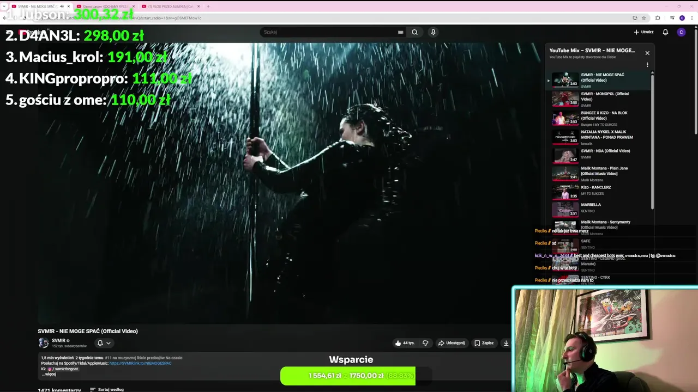Open the SVM!R channel name link
The height and width of the screenshot is (392, 698).
pyautogui.click(x=58, y=340)
